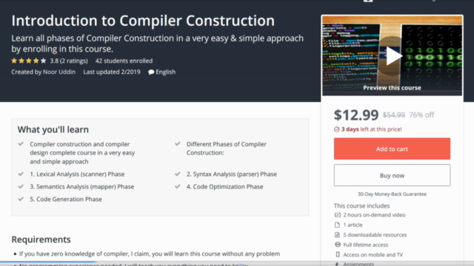
Task: Click the 5 downloadable resources text
Action: (375, 235)
